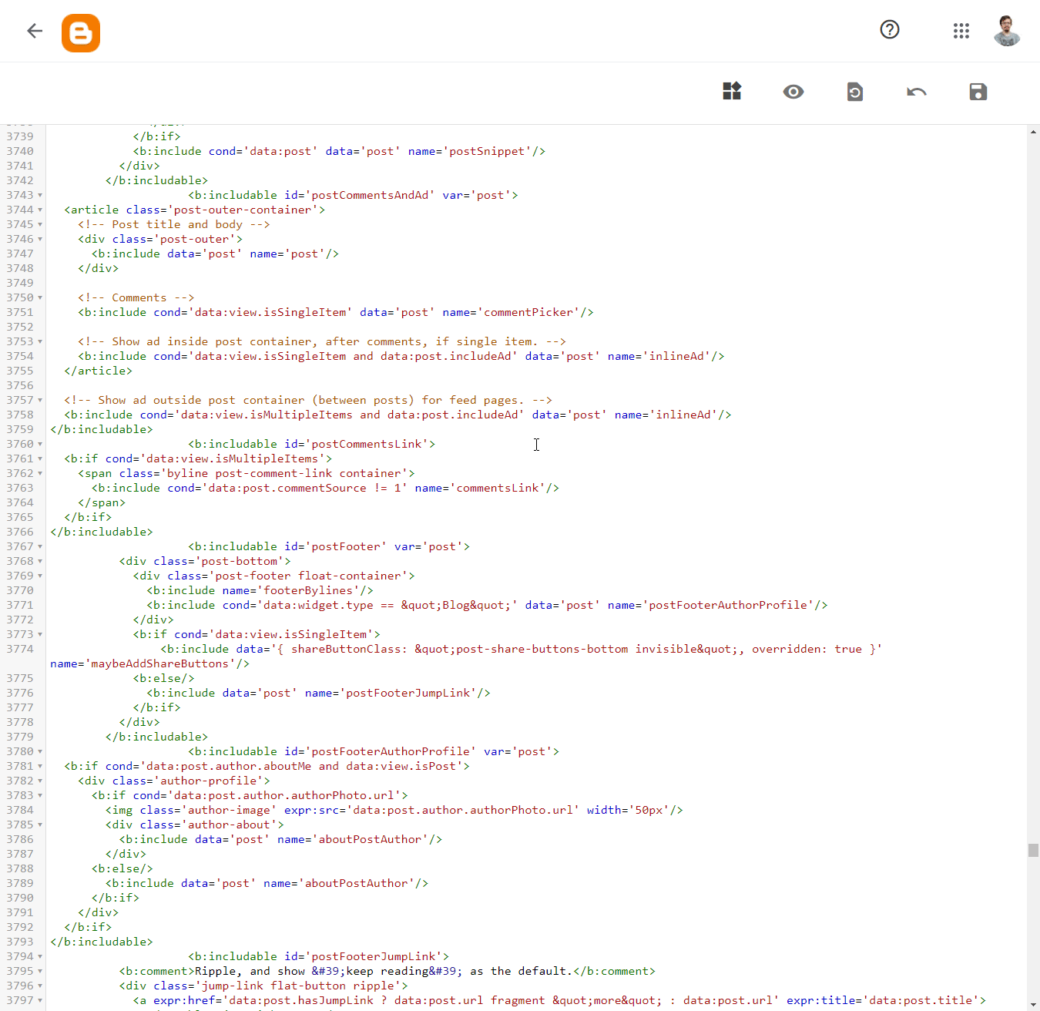Collapse the postCommentsAndAd fold at line 3743
Screen dimensions: 1040x1011
41,195
